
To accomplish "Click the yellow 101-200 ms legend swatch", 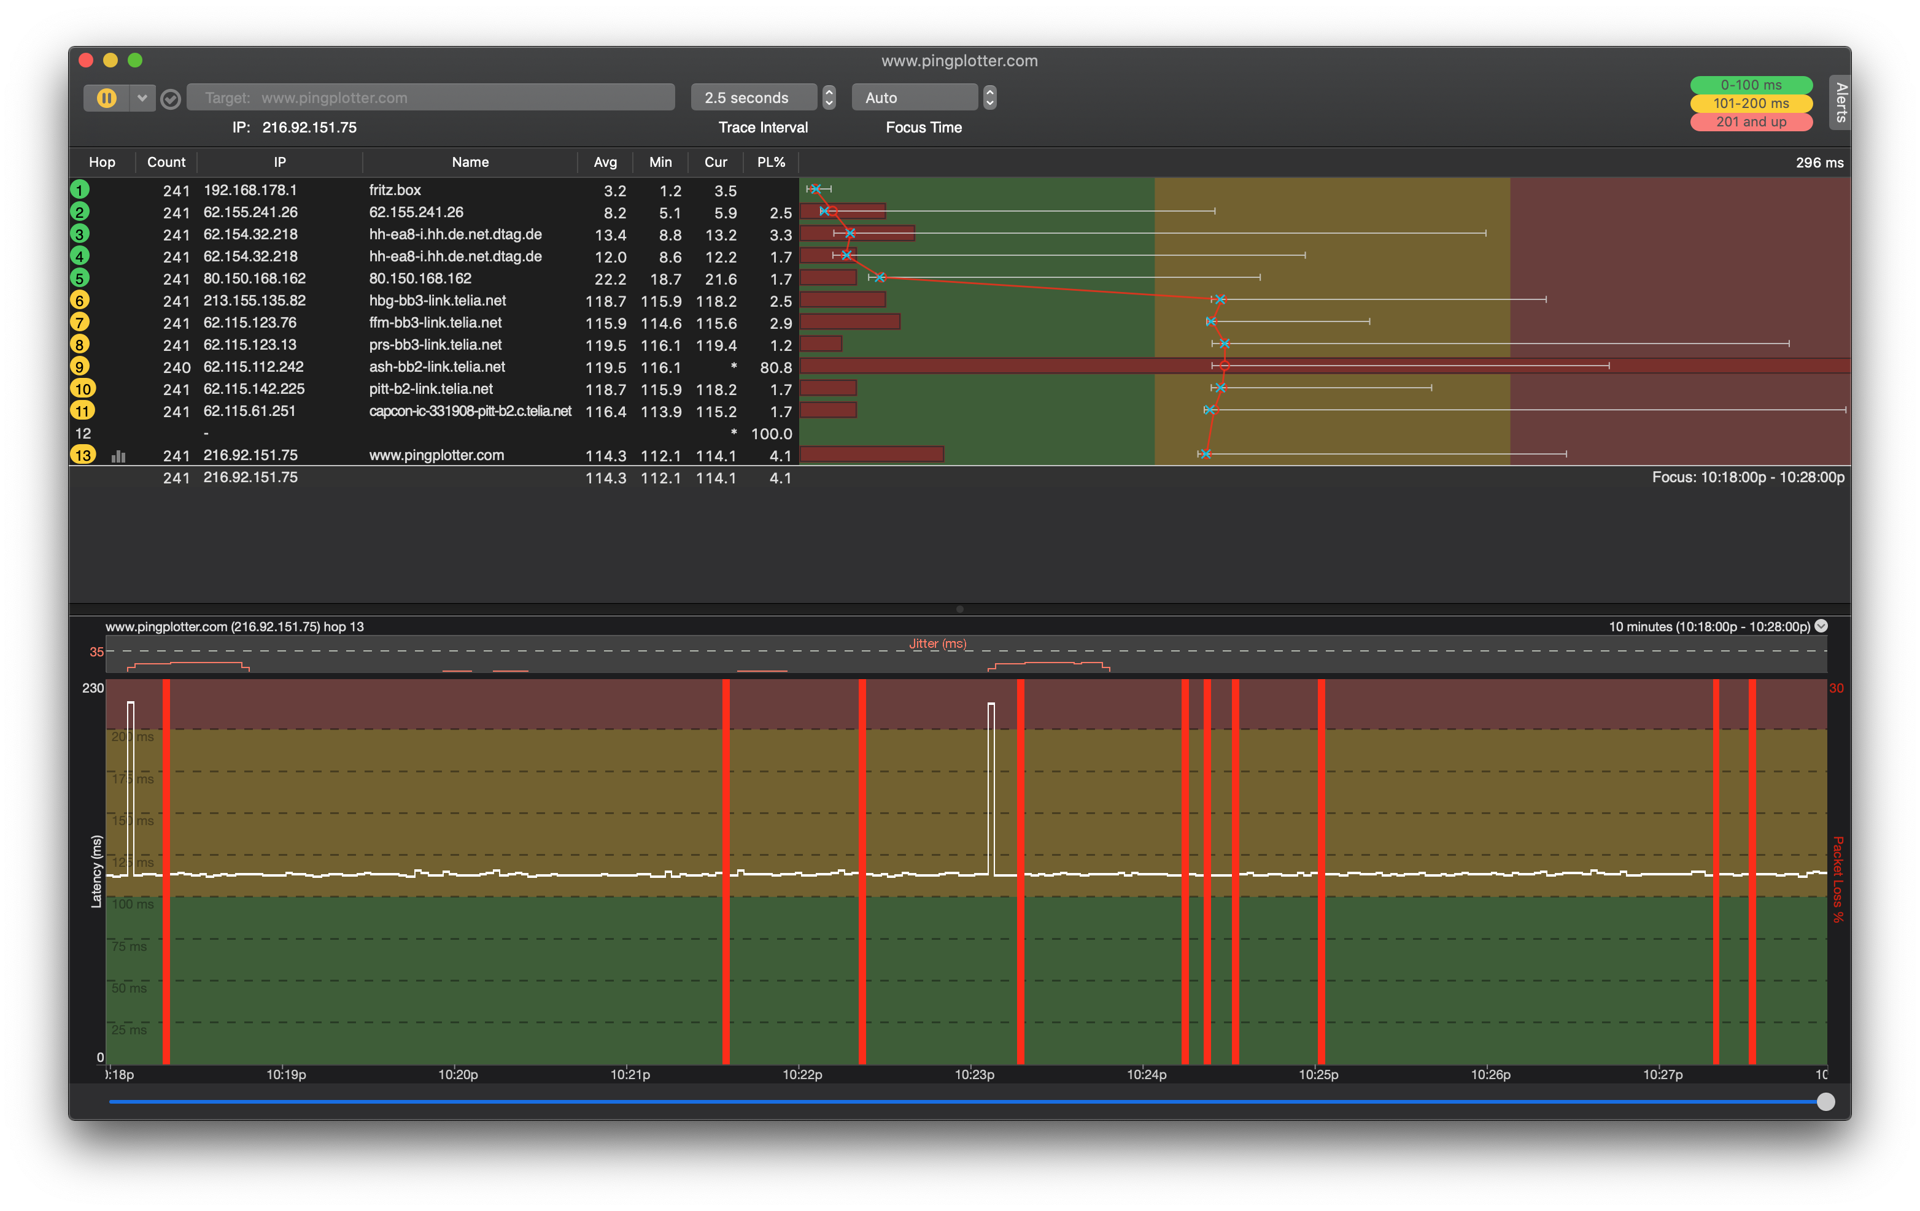I will [x=1751, y=103].
